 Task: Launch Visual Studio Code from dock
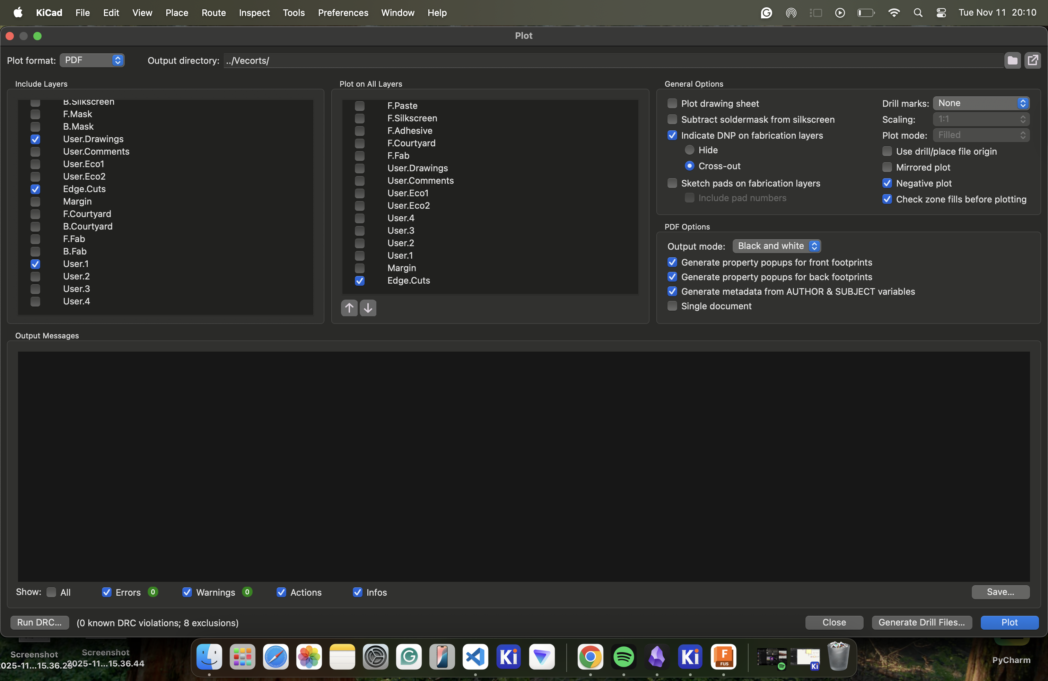tap(475, 657)
